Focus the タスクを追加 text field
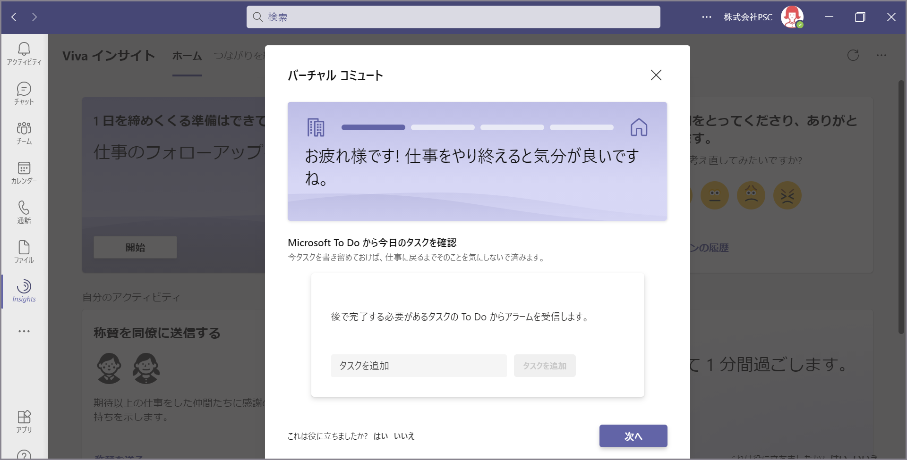 419,366
